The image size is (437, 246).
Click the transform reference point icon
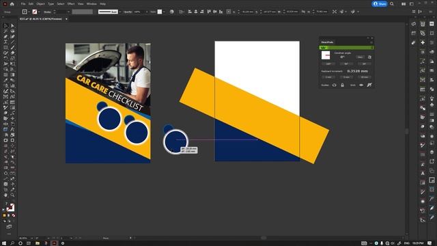click(x=229, y=12)
